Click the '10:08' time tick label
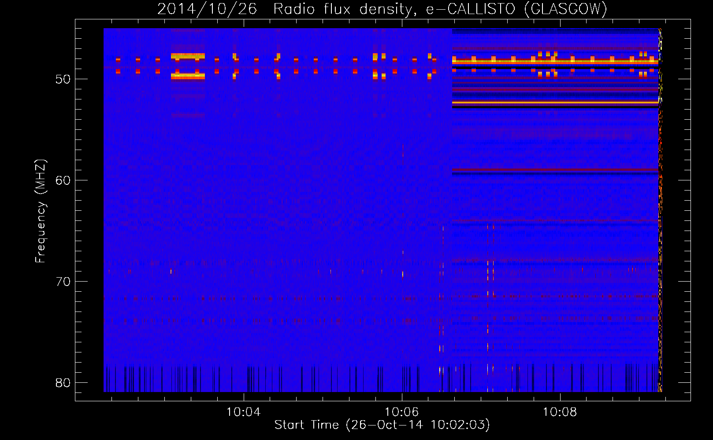Screen dimensions: 713x440 pos(560,412)
